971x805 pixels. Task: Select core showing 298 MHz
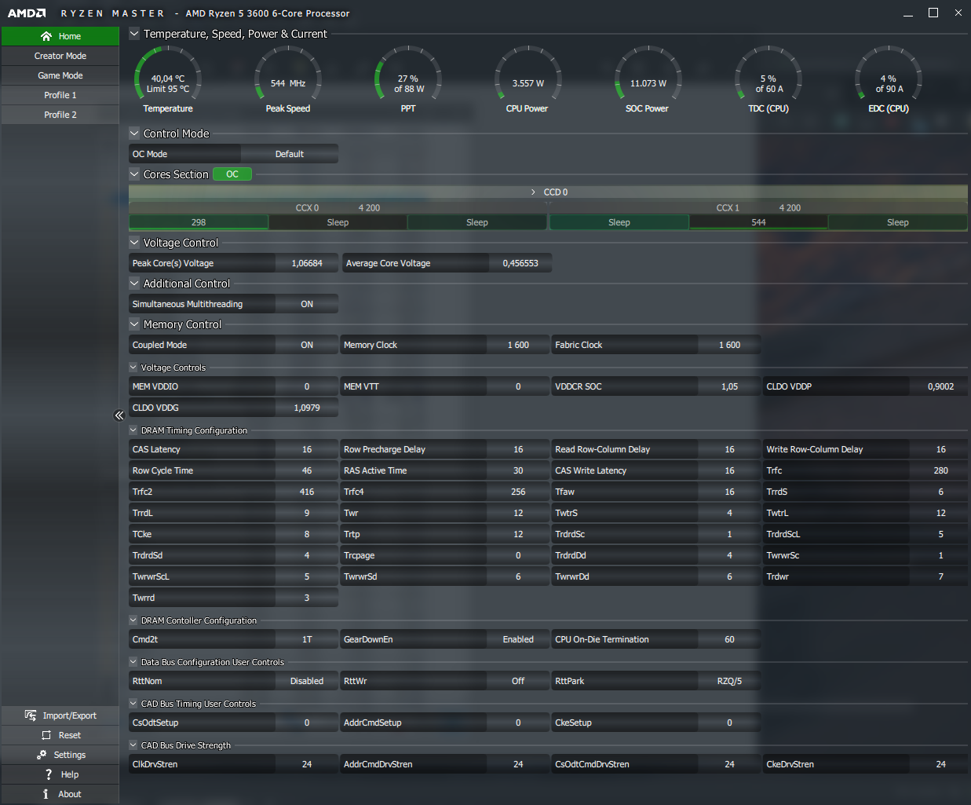[199, 222]
